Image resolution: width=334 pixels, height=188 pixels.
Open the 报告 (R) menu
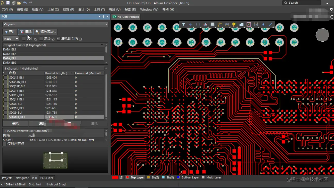130,10
